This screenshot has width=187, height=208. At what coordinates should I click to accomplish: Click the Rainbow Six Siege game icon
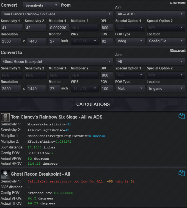[x=5, y=117]
